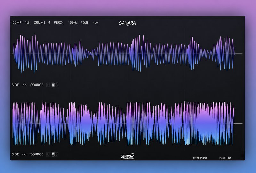
Task: Select the R source for the lower waveform
Action: pyautogui.click(x=53, y=154)
